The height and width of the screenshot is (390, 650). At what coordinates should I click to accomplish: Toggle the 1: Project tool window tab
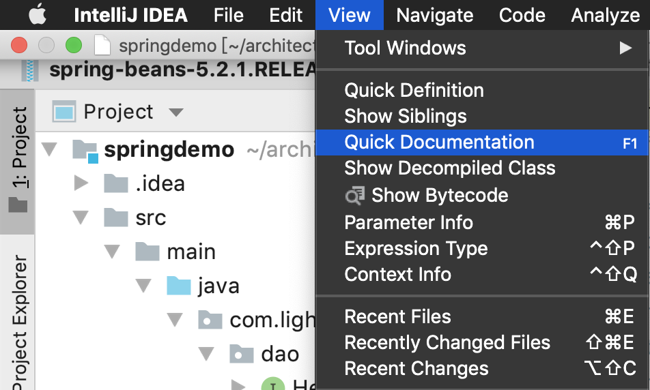coord(18,162)
